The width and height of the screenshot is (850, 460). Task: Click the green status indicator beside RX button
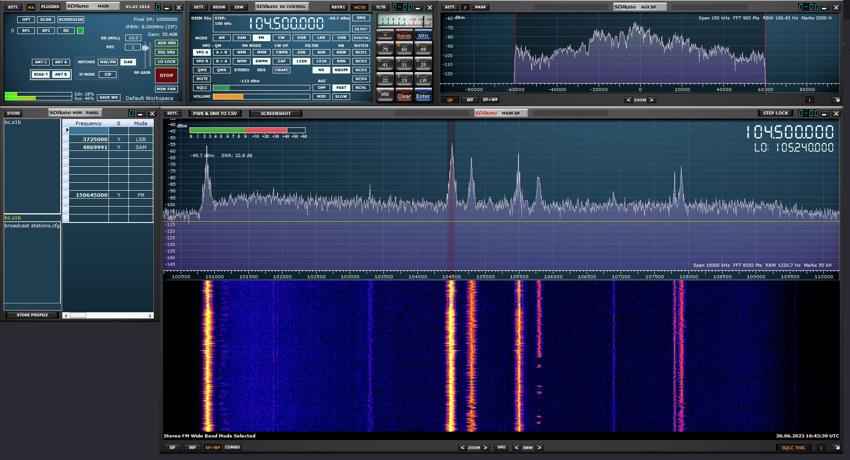pos(80,31)
